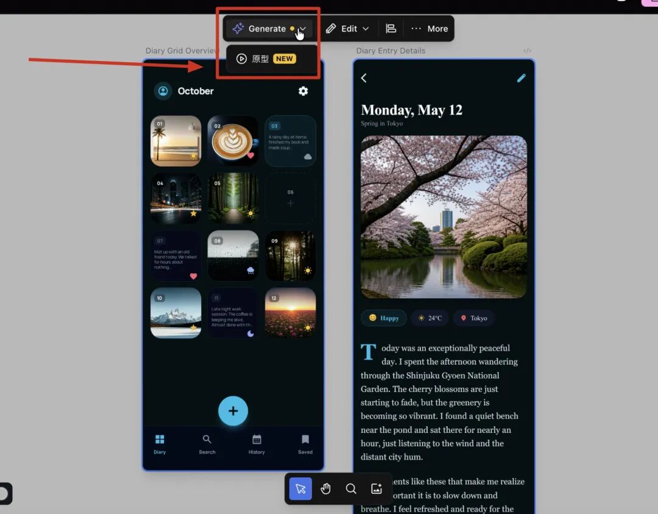Open diary card 11 late night work

click(x=233, y=313)
